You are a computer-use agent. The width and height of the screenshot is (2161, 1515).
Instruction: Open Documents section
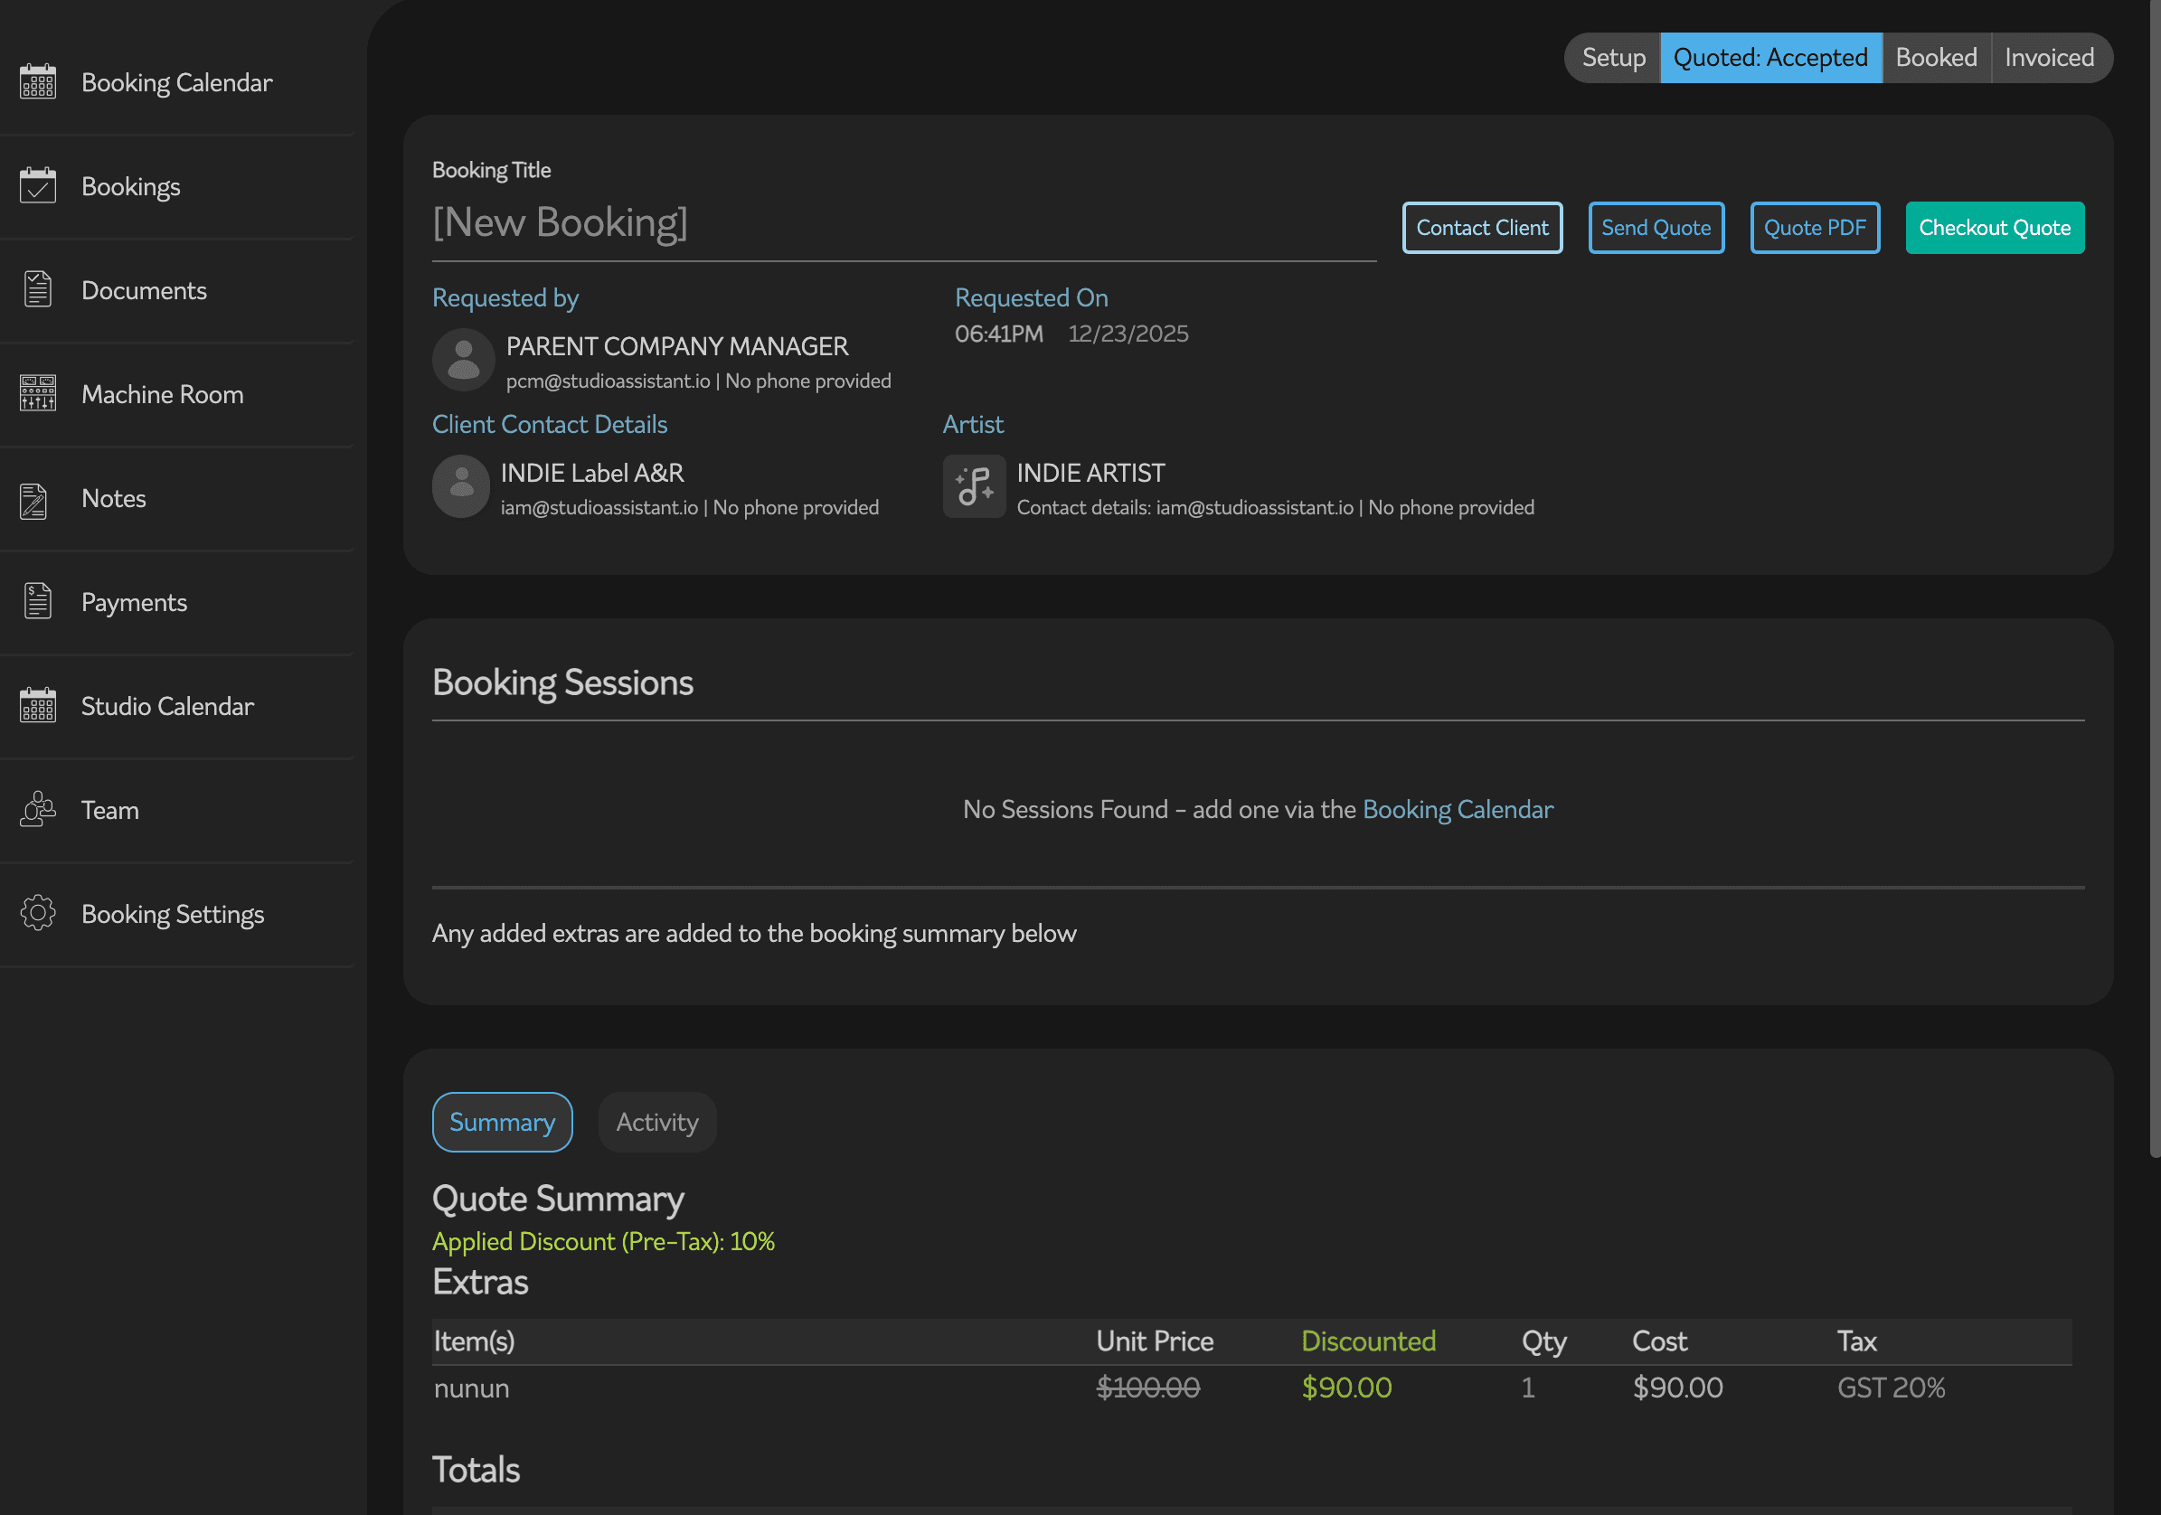pyautogui.click(x=177, y=290)
